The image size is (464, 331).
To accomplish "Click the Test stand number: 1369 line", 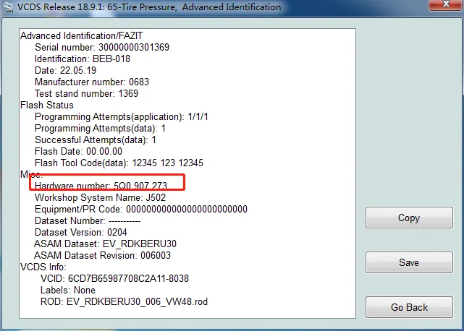I will pos(86,93).
